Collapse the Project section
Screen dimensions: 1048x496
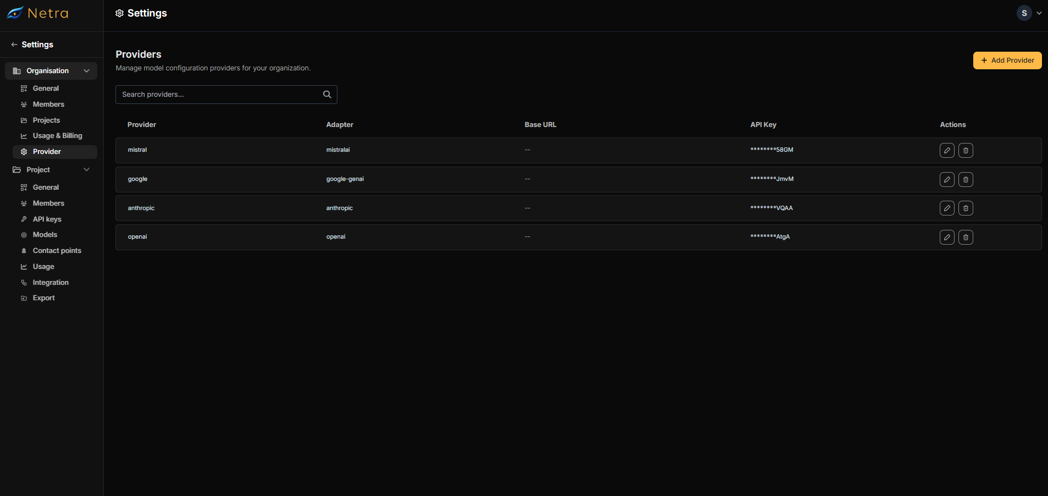coord(51,170)
